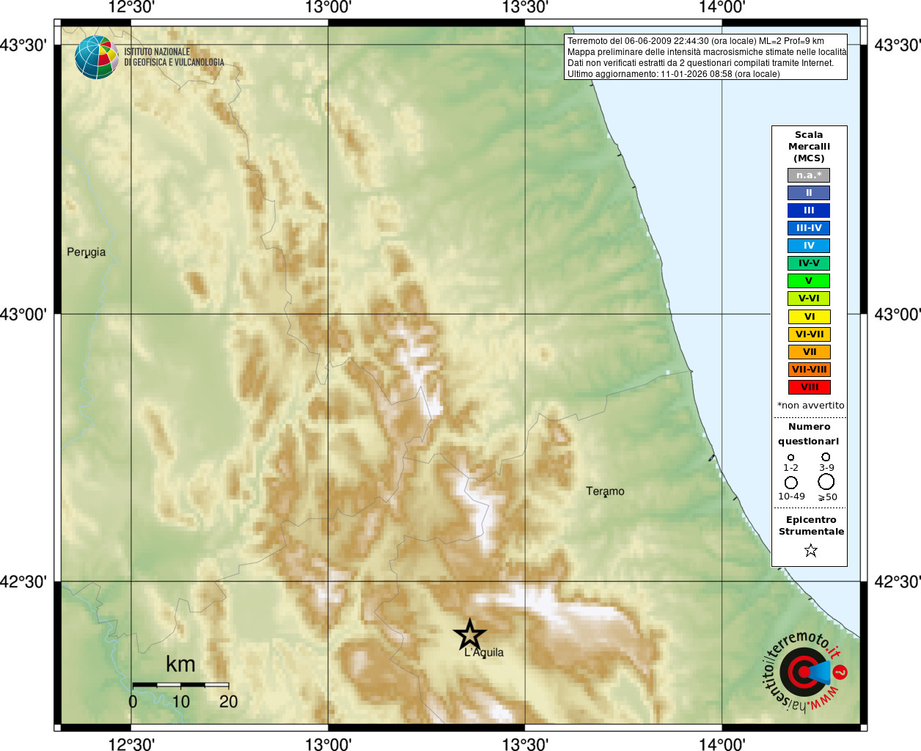Click the left 43°00' latitude label
The image size is (921, 751).
23,315
